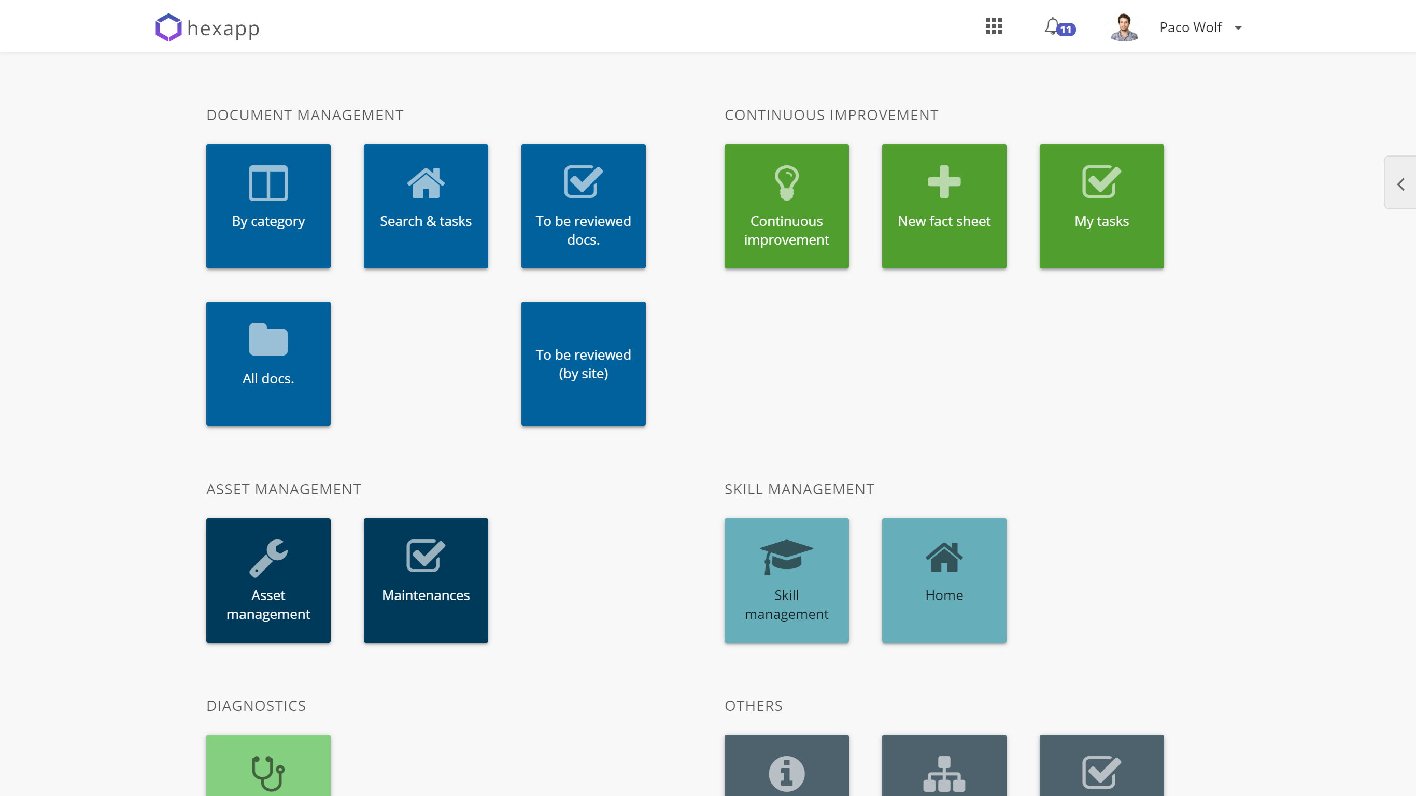Open the All docs. folder tile
Viewport: 1416px width, 796px height.
pos(268,364)
